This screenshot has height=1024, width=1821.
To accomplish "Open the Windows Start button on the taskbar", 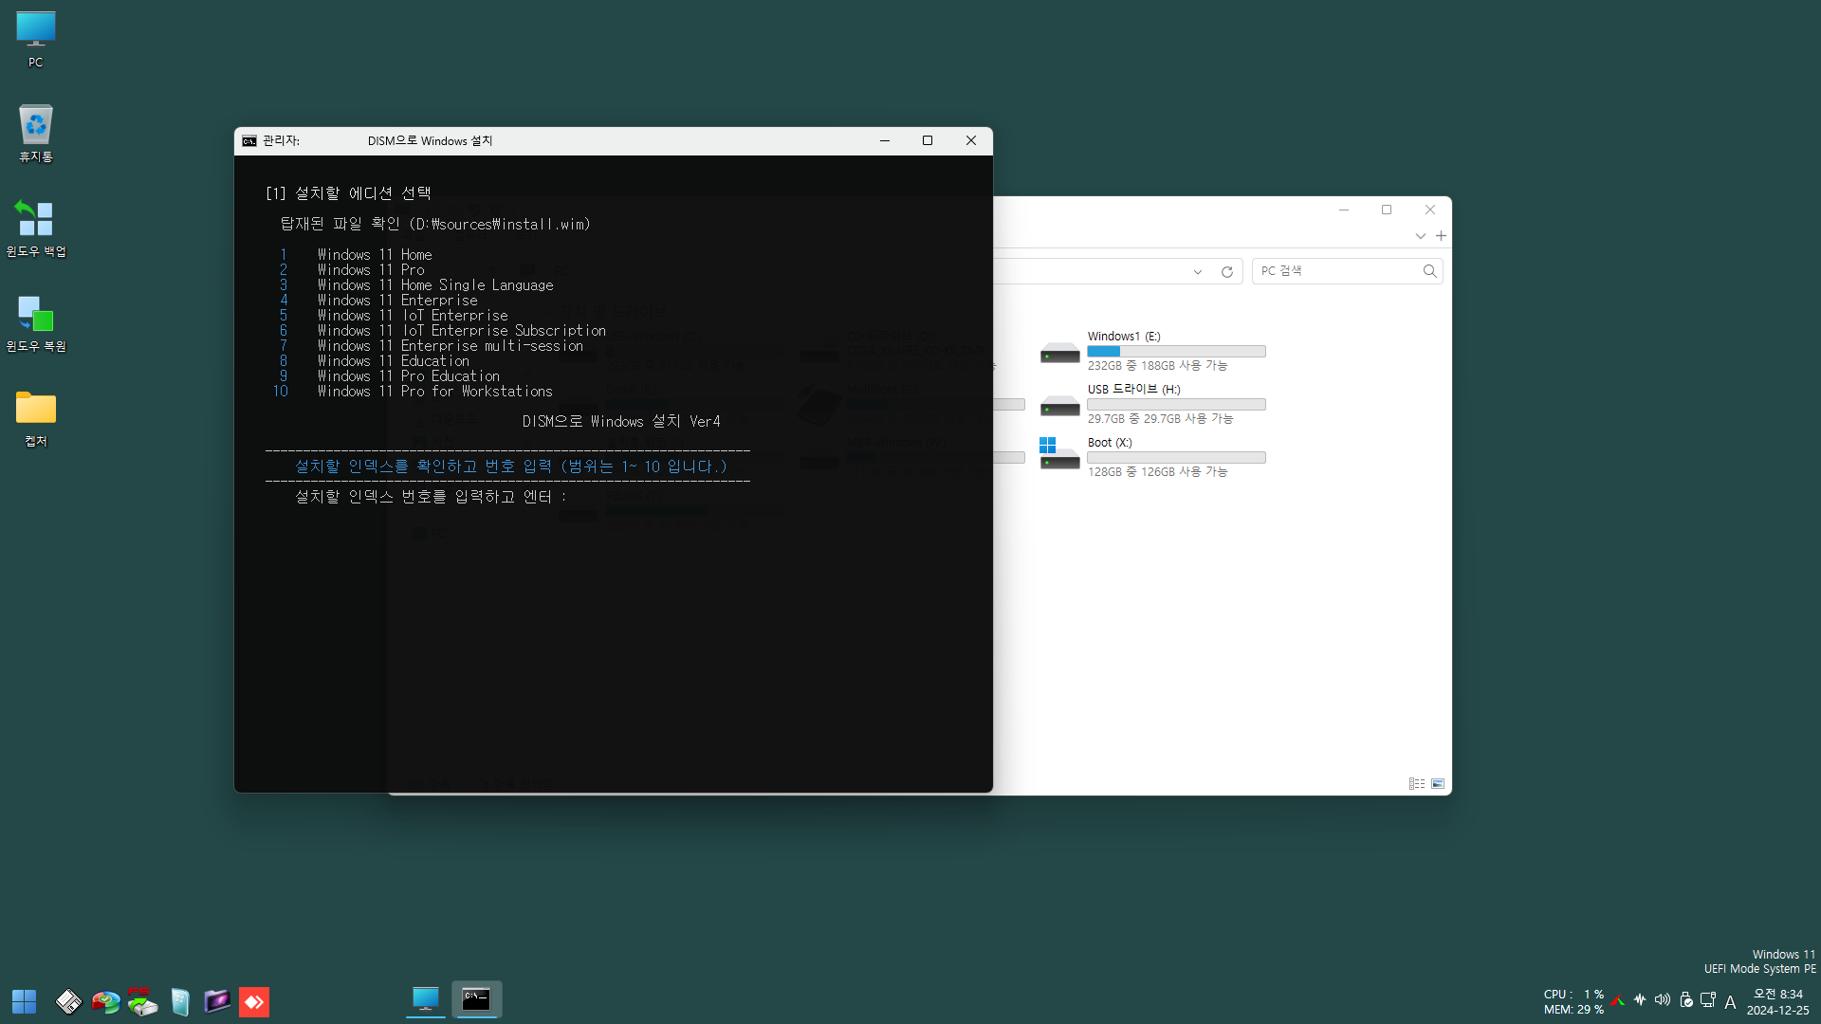I will point(24,1001).
